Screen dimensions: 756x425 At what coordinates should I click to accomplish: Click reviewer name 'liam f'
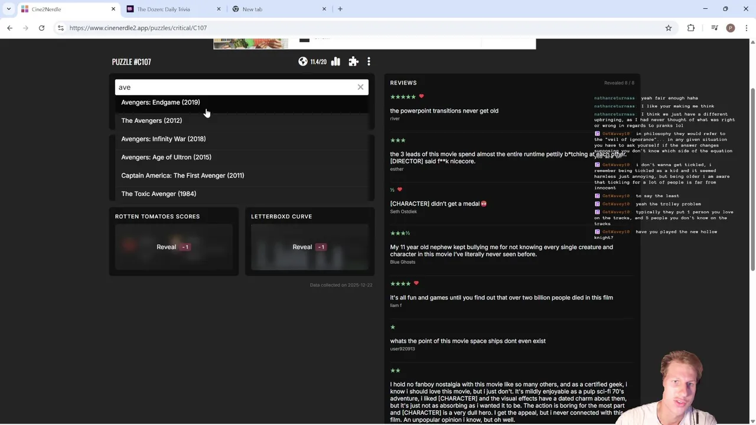(x=396, y=305)
